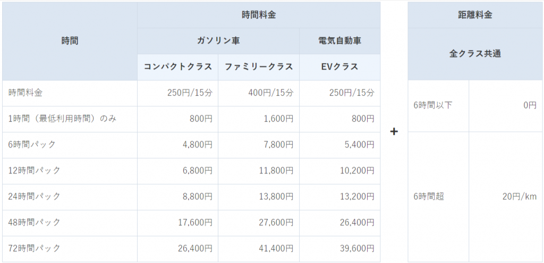Screen dimensions: 544x263
Task: Click the コンパクトクラス column header
Action: (x=178, y=67)
